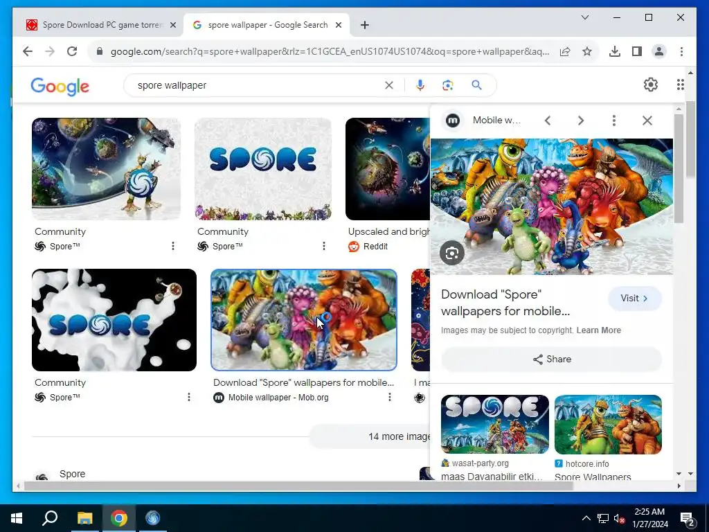Screen dimensions: 709x532
Task: Open the notification center icon
Action: point(687,518)
